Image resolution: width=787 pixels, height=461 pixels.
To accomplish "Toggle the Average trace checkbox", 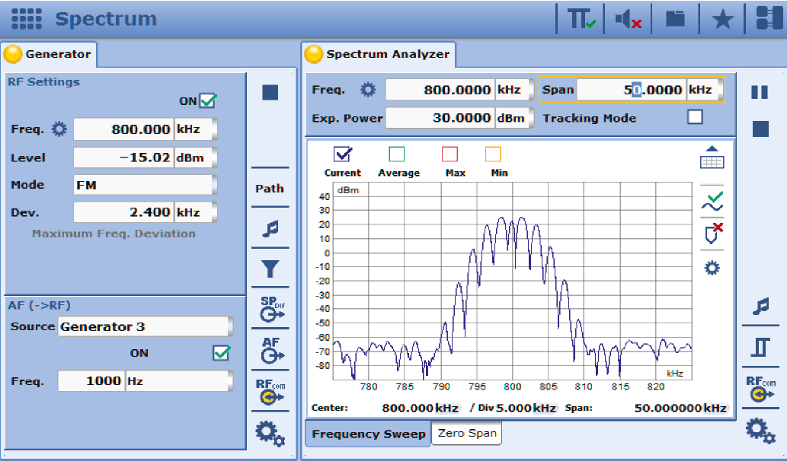I will 397,154.
